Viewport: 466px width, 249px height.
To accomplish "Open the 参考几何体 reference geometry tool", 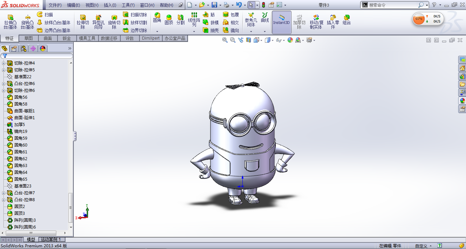I will click(251, 19).
